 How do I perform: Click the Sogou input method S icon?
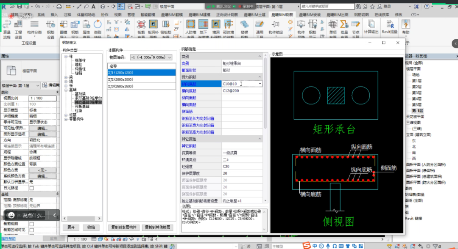306,246
